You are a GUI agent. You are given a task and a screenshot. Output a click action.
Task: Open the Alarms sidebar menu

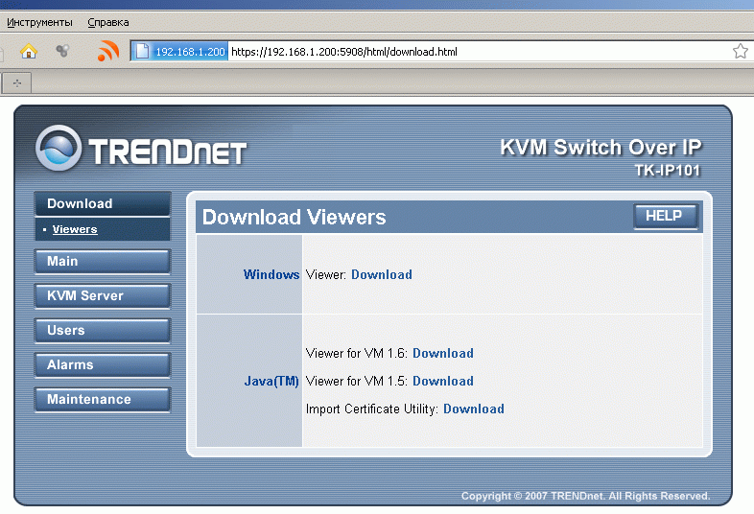[x=103, y=365]
